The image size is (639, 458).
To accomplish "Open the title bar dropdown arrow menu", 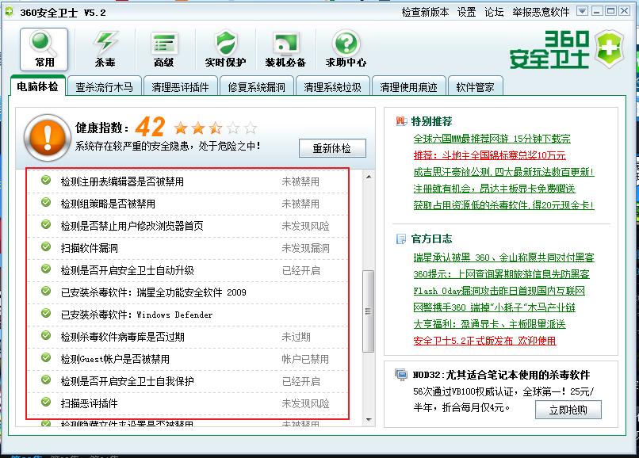I will point(583,11).
